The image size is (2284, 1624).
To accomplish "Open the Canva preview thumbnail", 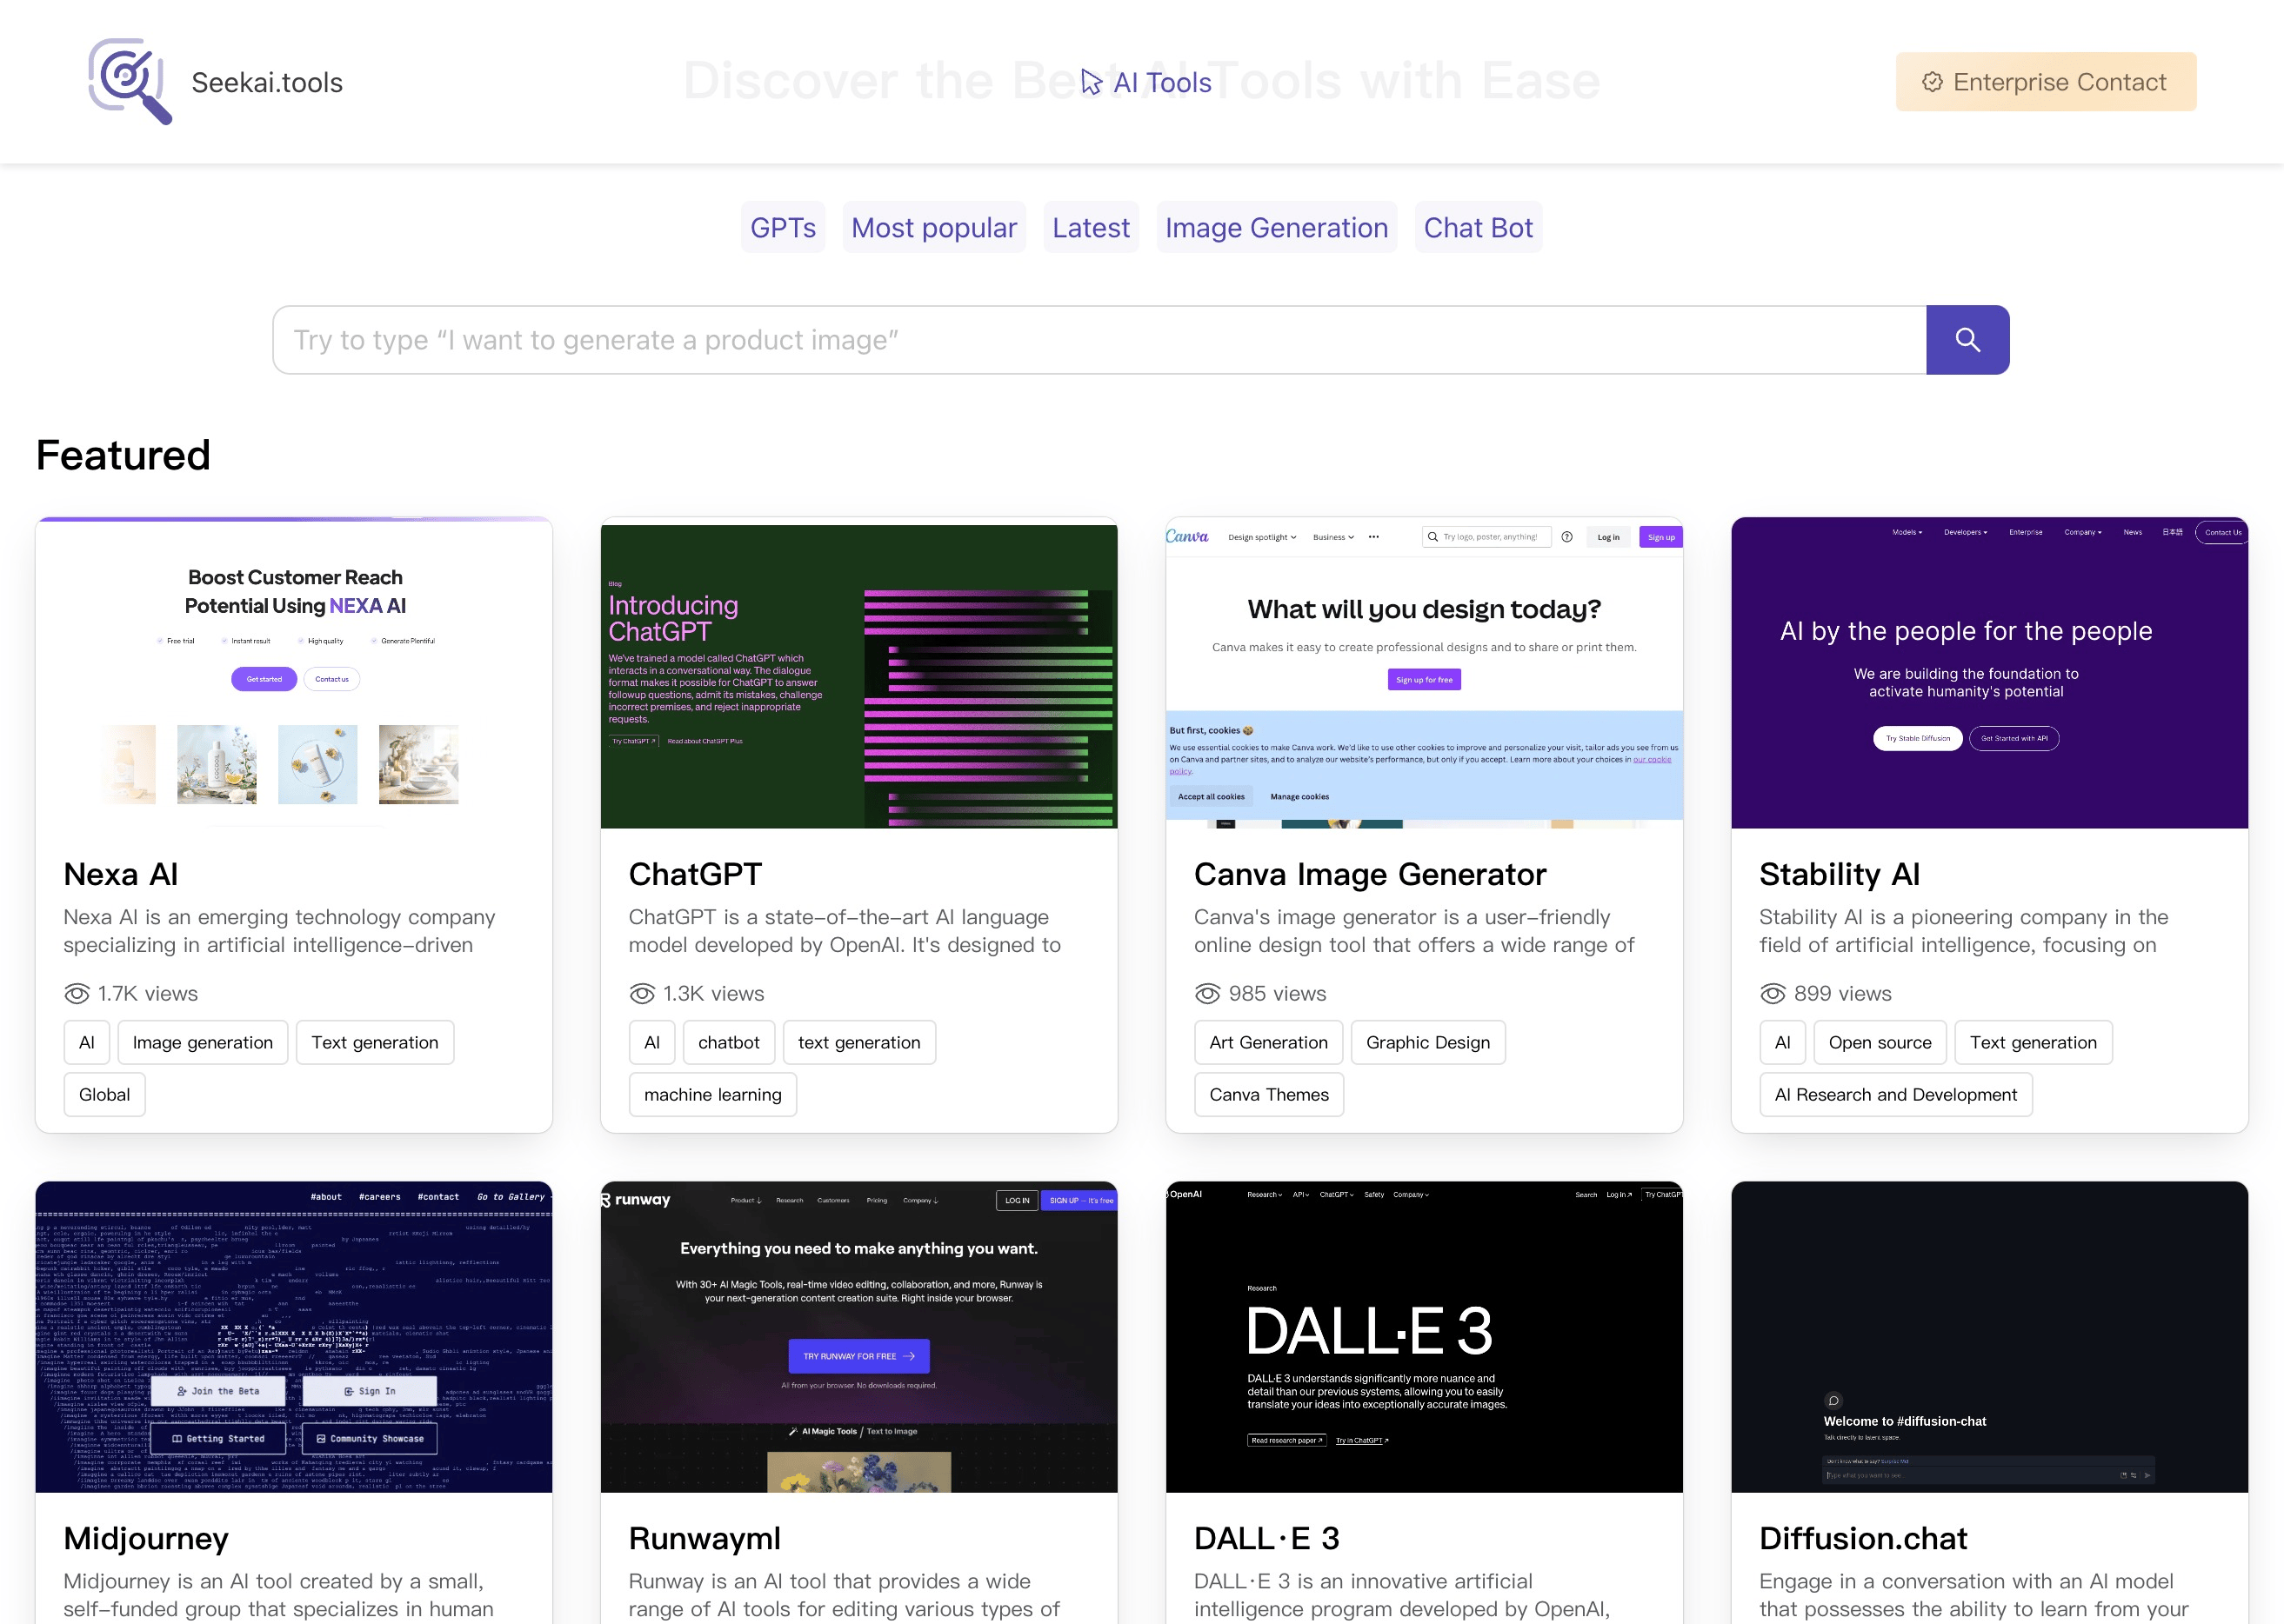I will [1425, 673].
